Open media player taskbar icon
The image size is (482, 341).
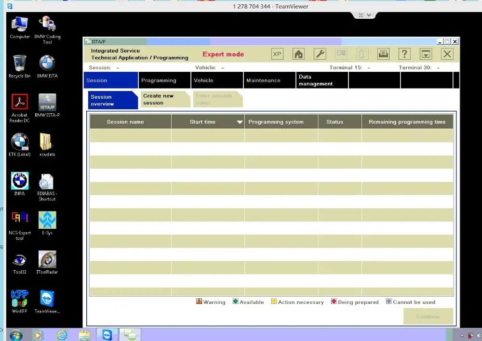click(38, 335)
